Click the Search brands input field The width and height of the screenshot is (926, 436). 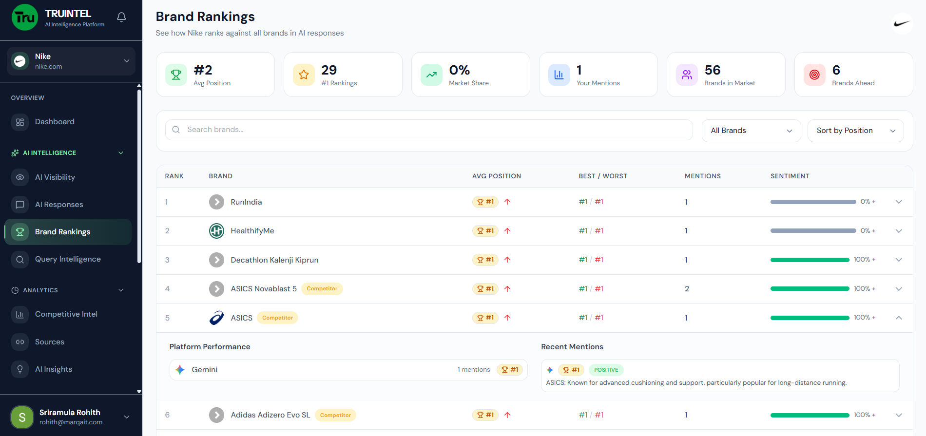click(429, 130)
